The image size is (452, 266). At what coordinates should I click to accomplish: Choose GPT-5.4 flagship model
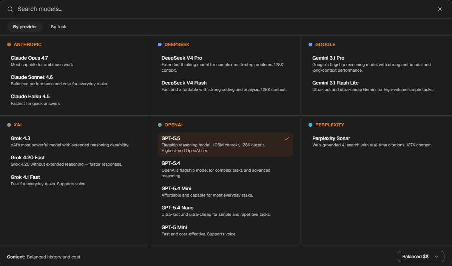(225, 169)
